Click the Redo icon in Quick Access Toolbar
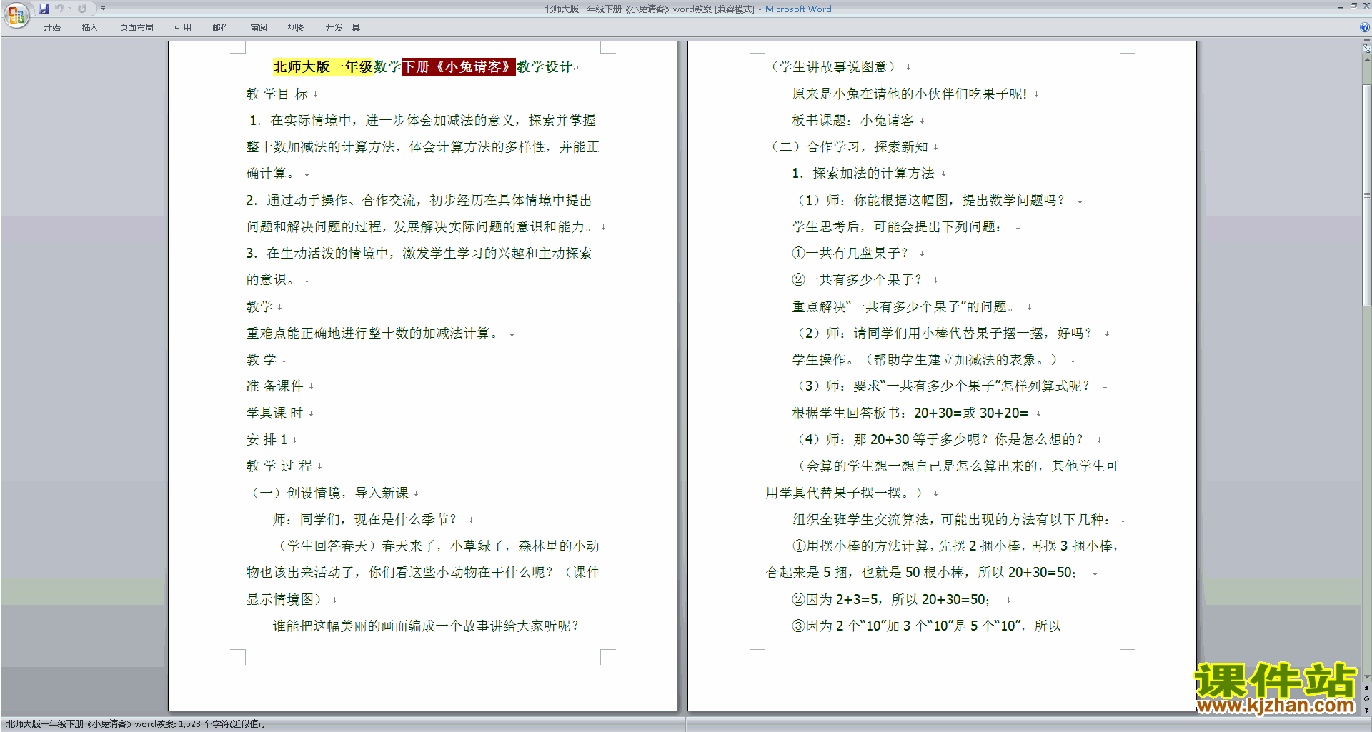The image size is (1372, 732). (x=82, y=9)
